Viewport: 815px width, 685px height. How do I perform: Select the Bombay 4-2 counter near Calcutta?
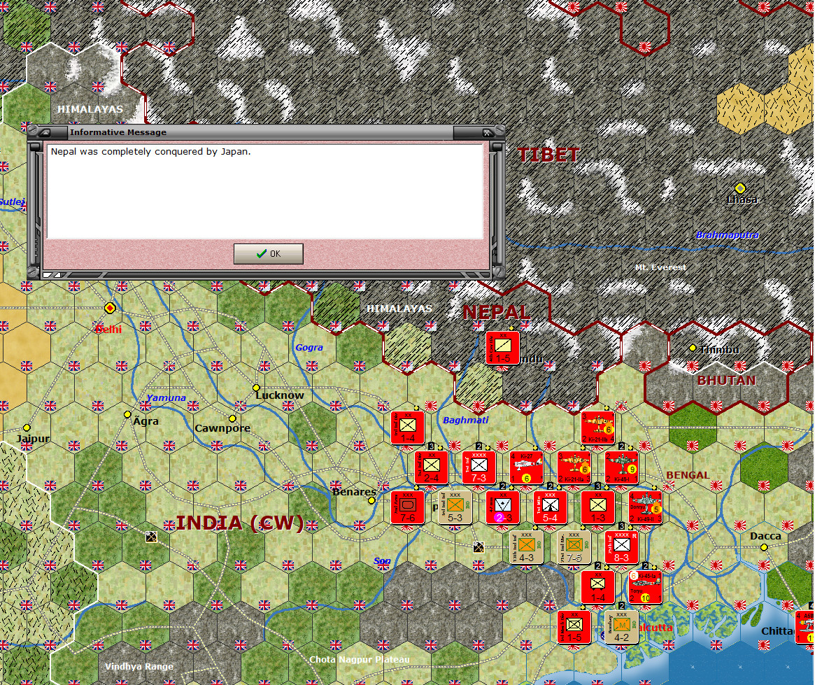622,626
